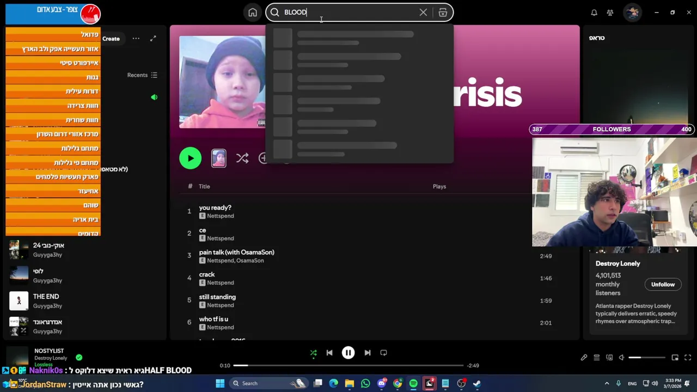697x392 pixels.
Task: Open the Destroy Lonely artist name link
Action: click(x=617, y=264)
